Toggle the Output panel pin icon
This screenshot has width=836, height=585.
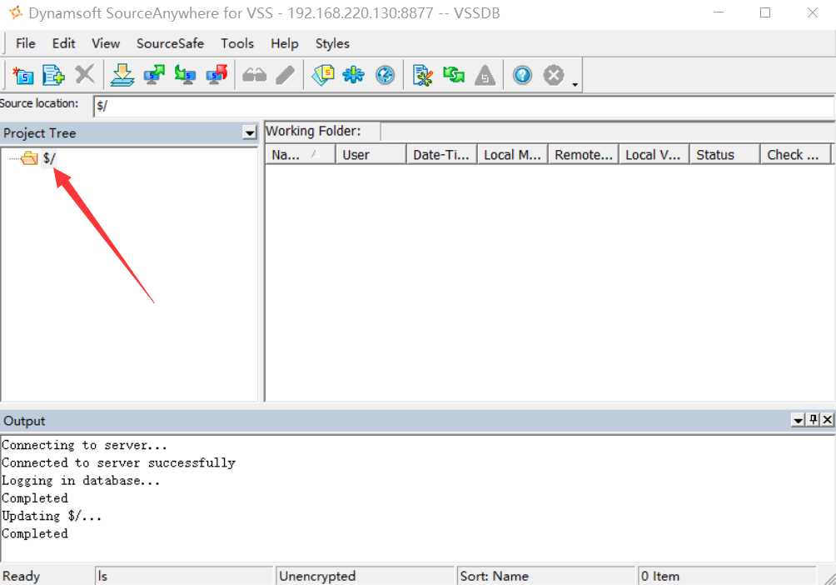pyautogui.click(x=813, y=420)
